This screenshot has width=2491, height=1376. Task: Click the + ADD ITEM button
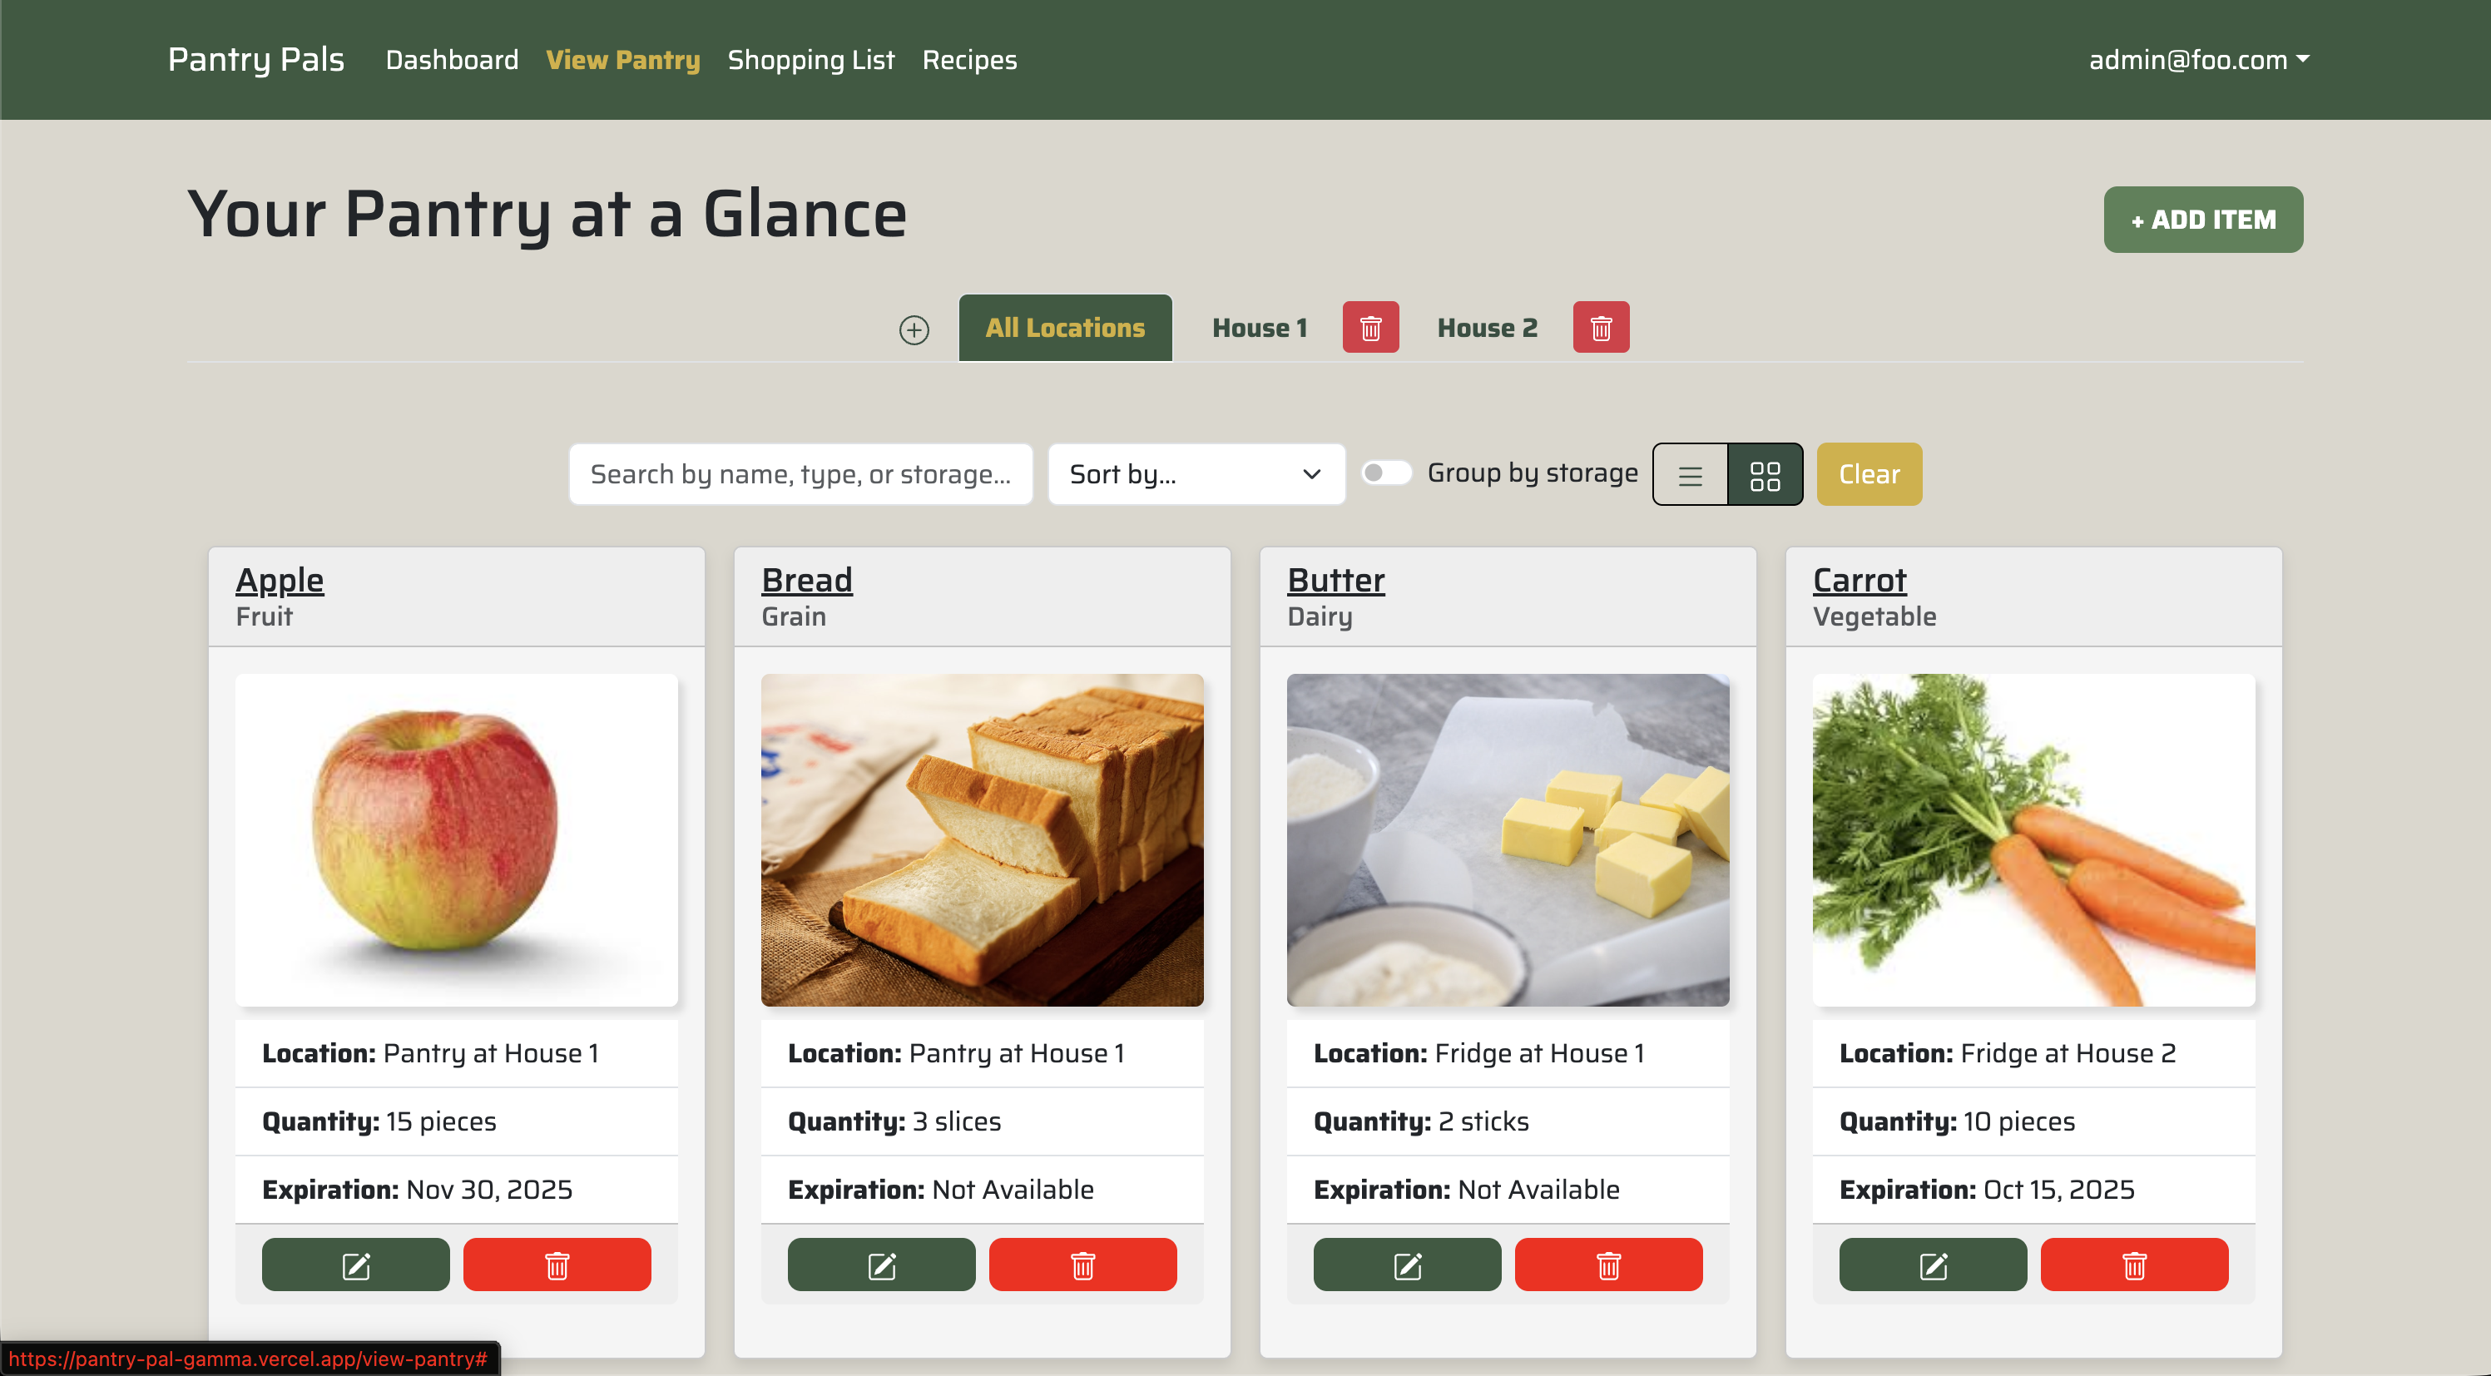(x=2203, y=220)
